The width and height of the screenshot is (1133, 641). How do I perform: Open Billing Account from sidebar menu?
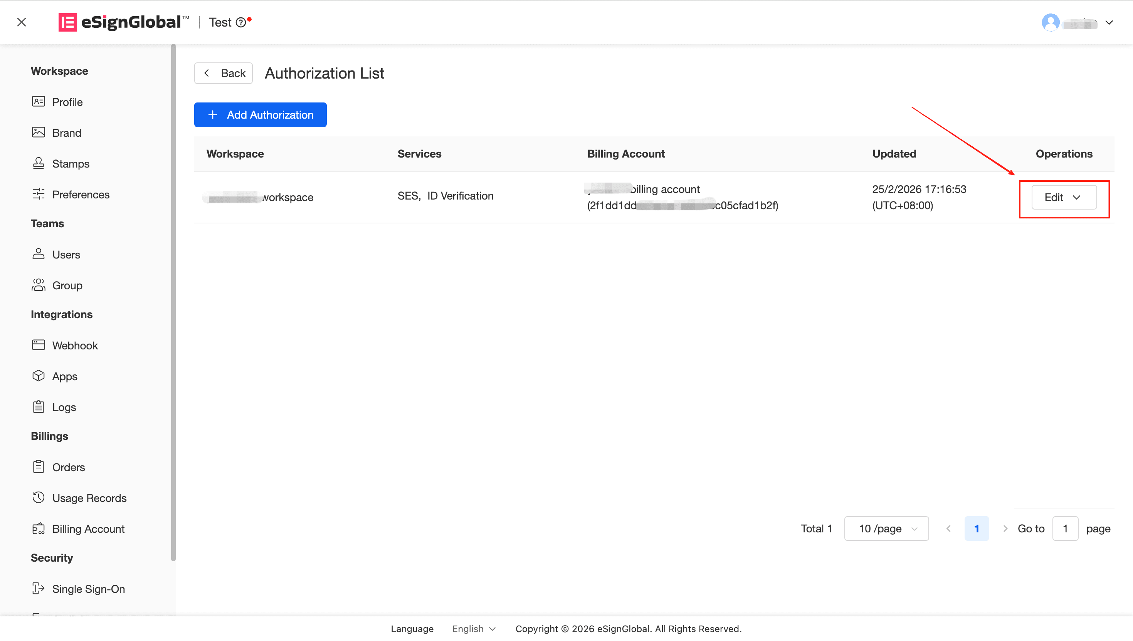pyautogui.click(x=88, y=529)
